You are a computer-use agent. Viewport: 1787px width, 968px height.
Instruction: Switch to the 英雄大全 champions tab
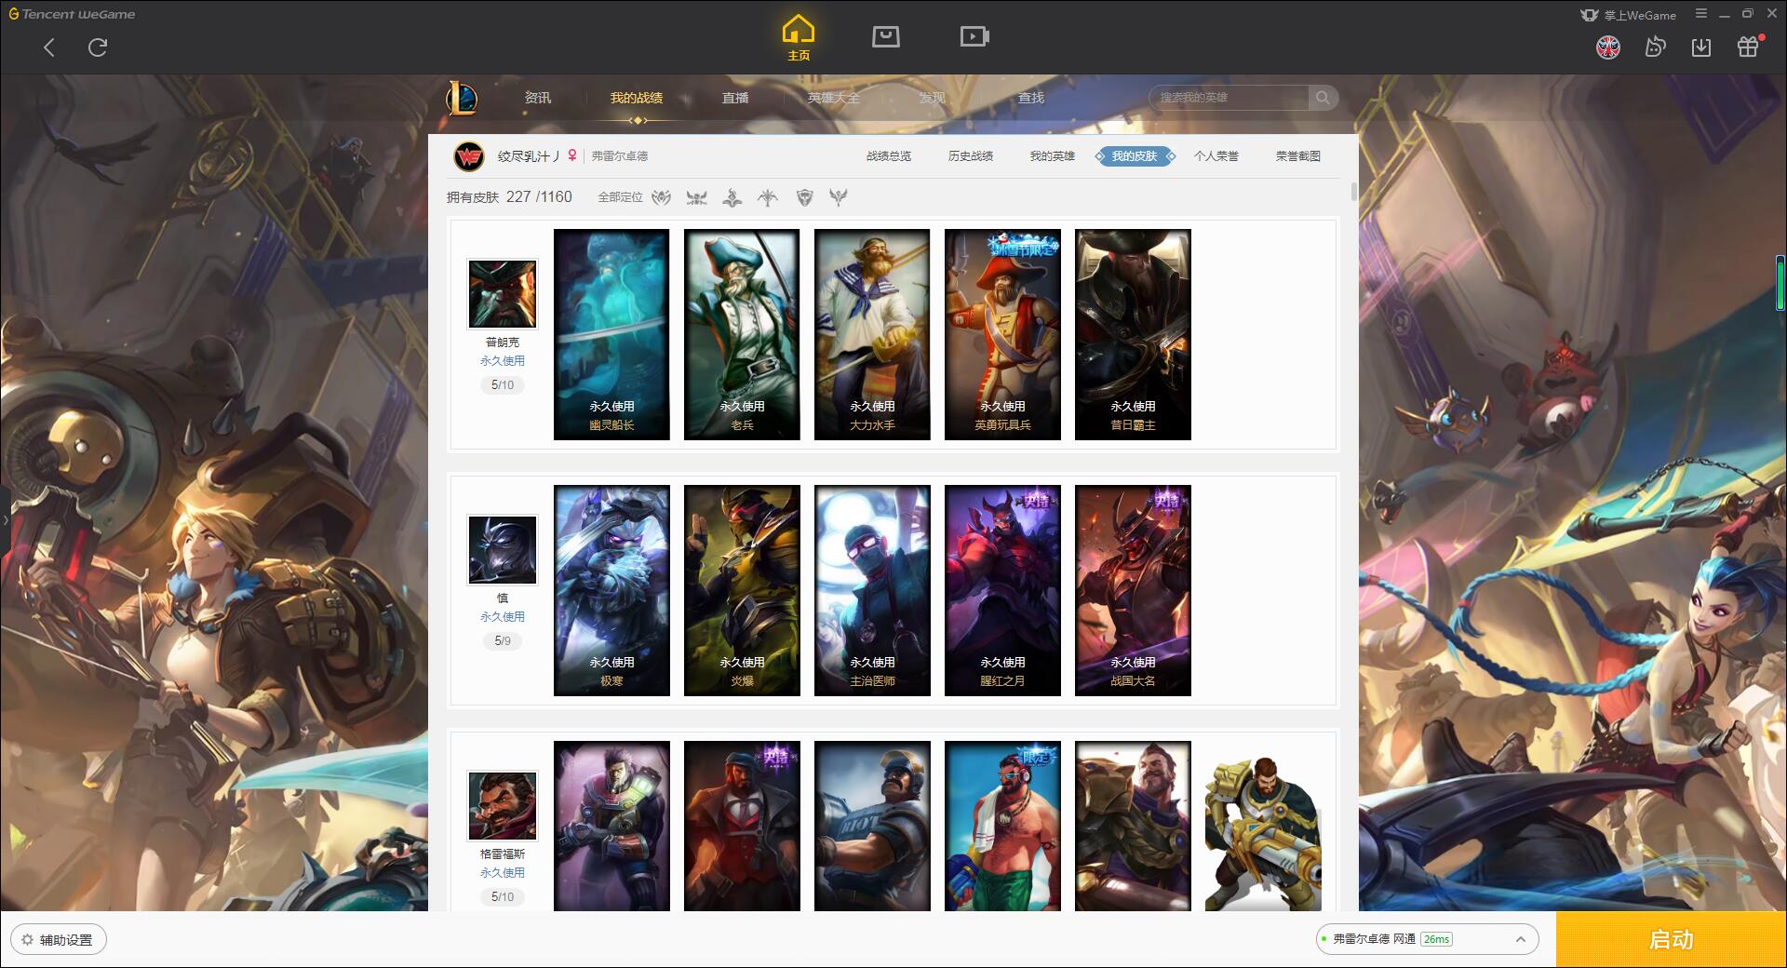click(834, 98)
